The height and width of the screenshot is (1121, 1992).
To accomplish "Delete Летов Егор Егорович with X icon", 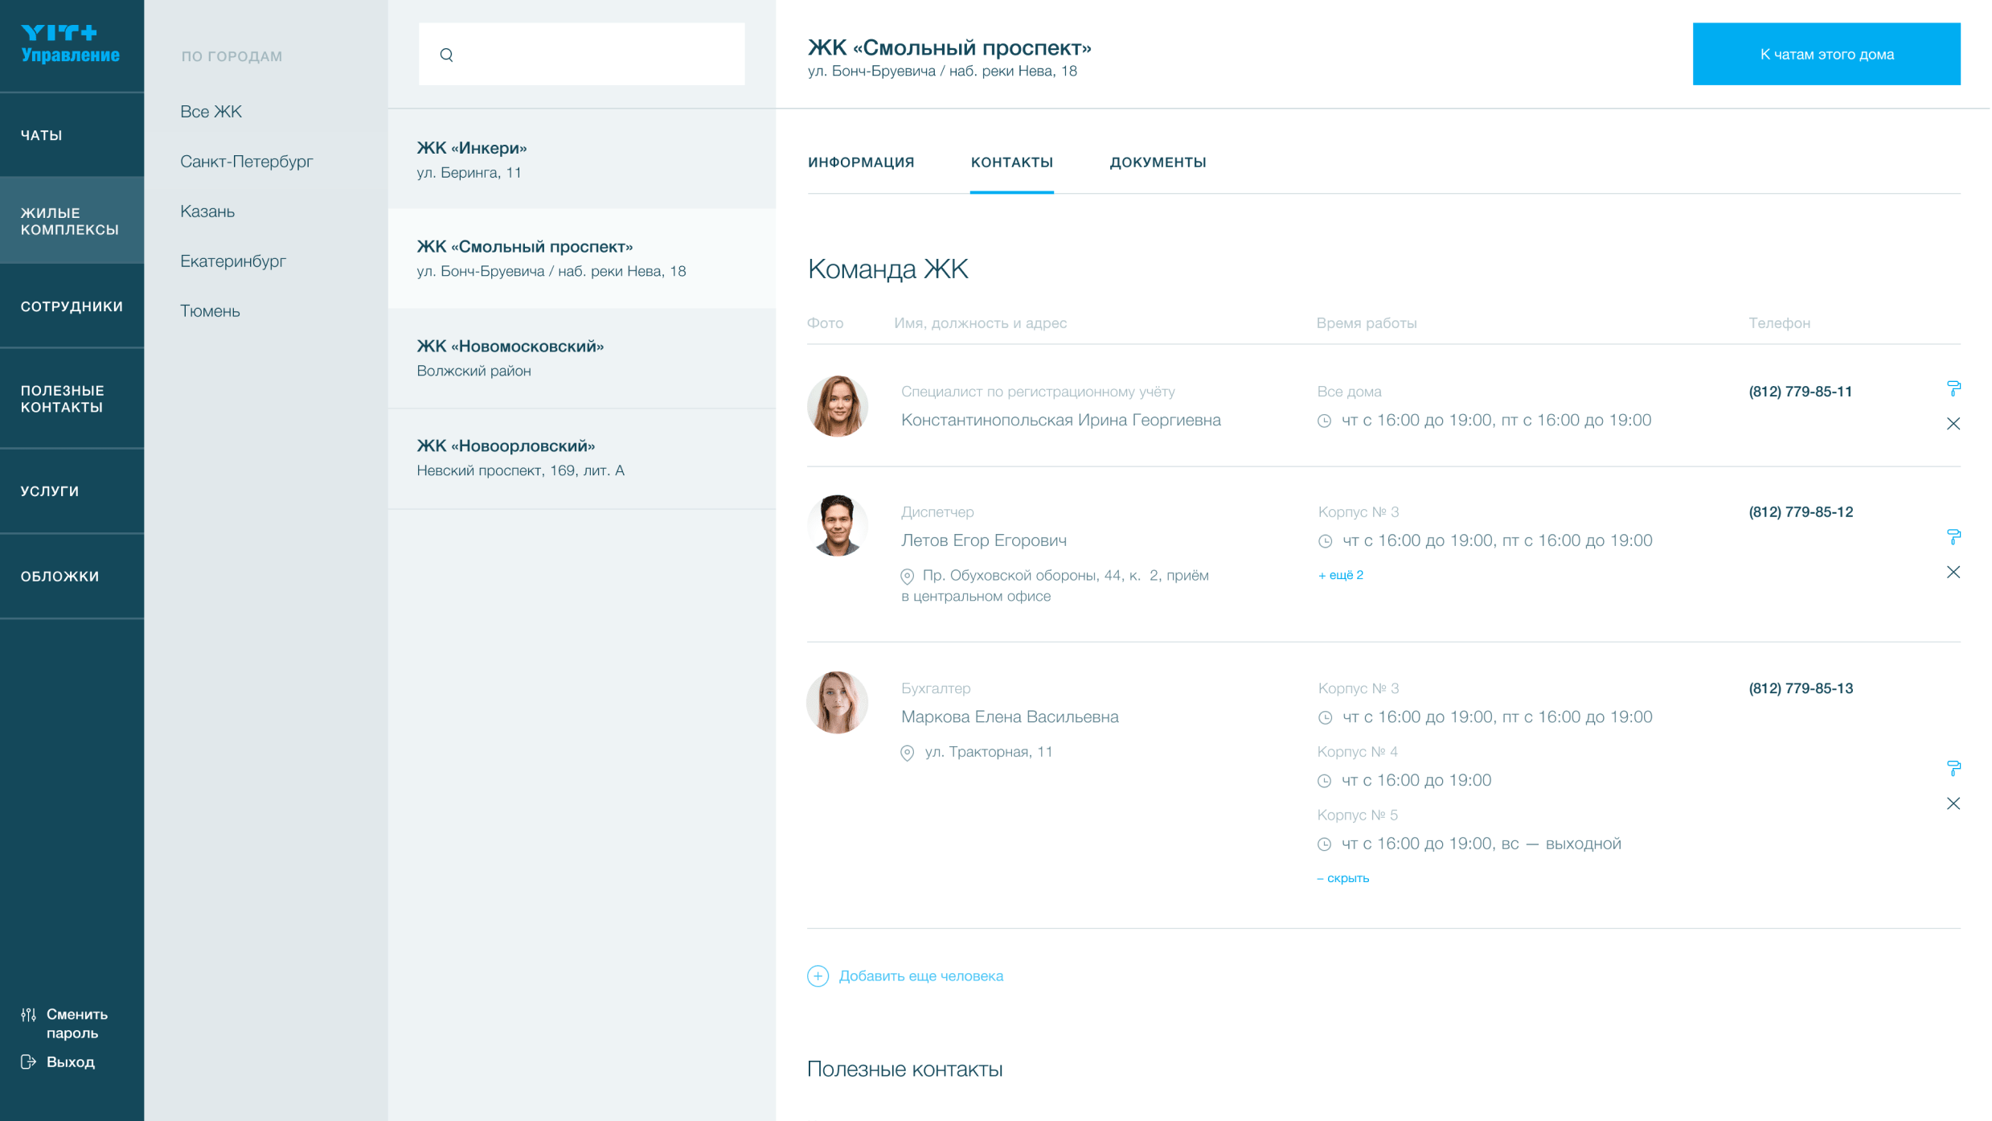I will pyautogui.click(x=1953, y=572).
